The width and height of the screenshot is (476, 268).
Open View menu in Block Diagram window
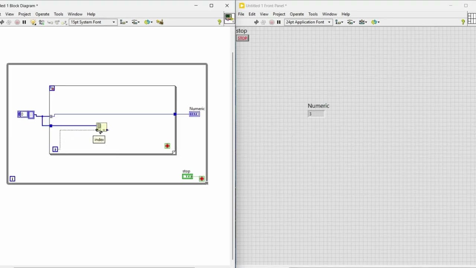coord(10,14)
